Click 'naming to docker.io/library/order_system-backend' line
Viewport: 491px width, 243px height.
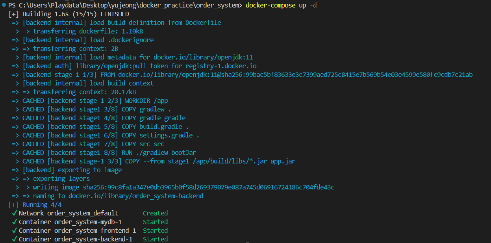click(x=107, y=196)
